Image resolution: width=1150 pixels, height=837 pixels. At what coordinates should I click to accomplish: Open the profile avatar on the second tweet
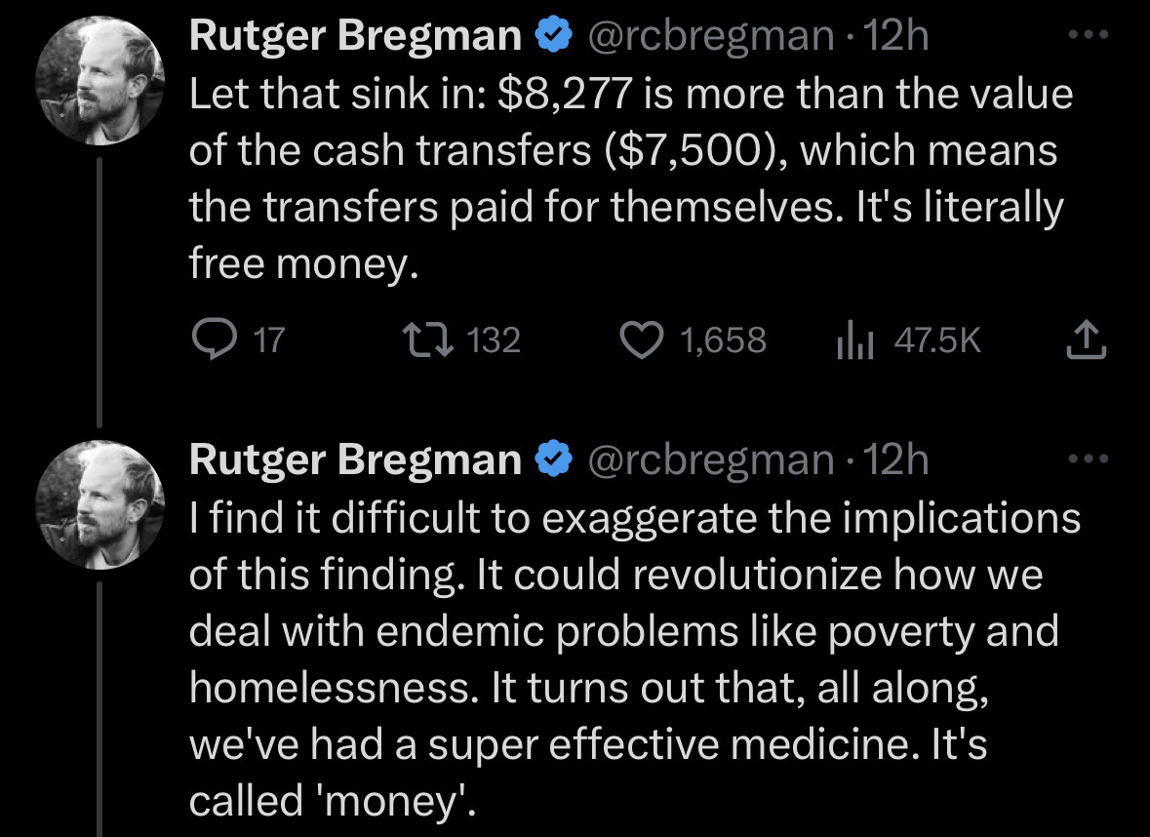tap(97, 504)
